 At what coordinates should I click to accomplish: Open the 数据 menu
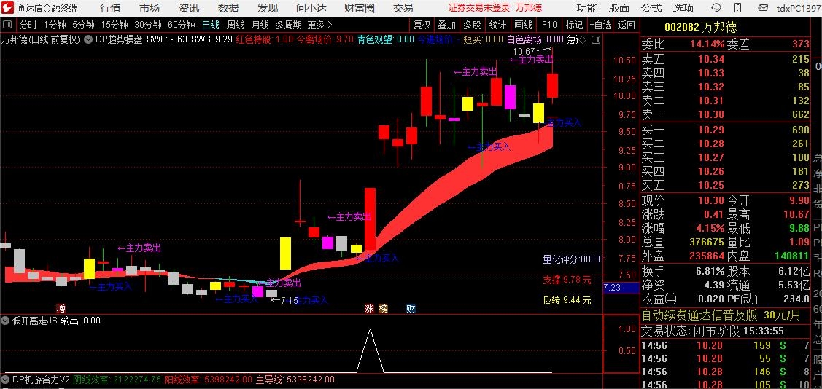tap(228, 8)
